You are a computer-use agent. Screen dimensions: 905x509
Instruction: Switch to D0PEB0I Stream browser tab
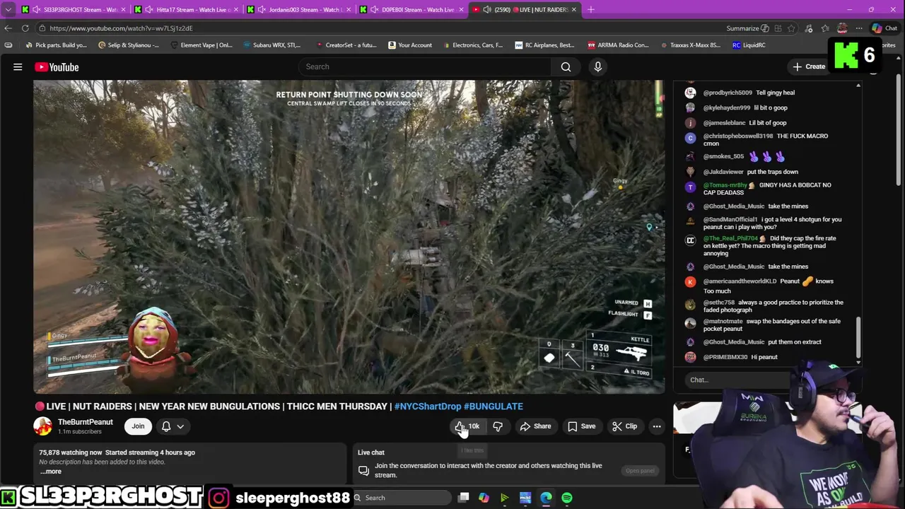412,9
